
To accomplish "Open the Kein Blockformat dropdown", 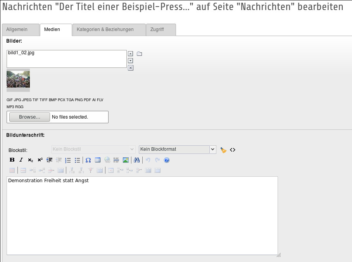I will [x=177, y=150].
